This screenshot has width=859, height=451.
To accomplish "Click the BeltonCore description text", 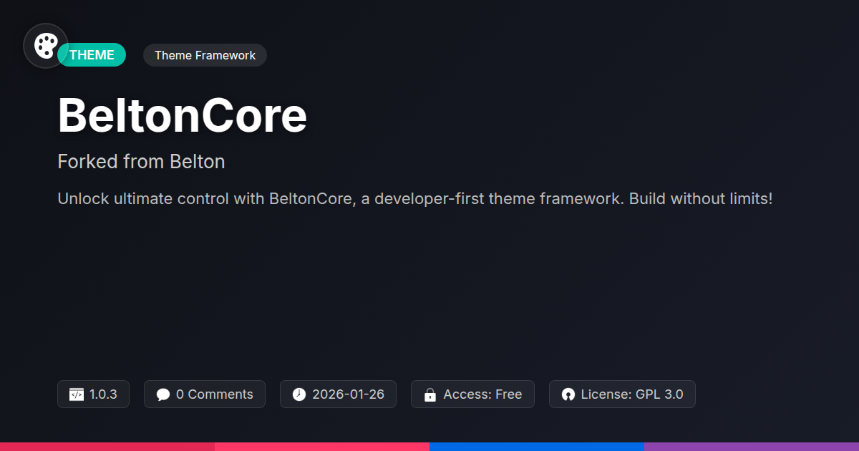I will [x=414, y=198].
